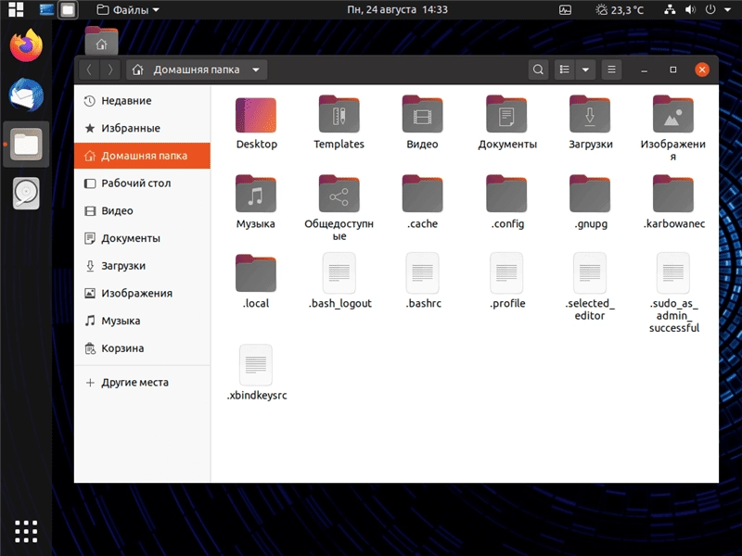Click the search magnifier button

538,70
